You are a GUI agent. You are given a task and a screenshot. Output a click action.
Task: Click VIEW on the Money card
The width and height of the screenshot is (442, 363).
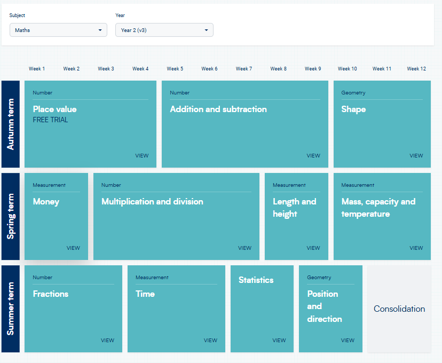coord(73,248)
